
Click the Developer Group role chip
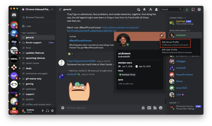[127, 75]
